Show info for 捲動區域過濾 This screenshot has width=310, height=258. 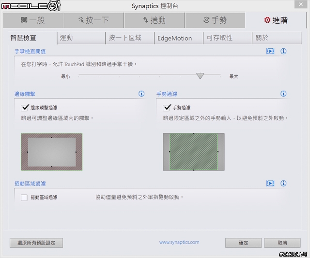(283, 183)
